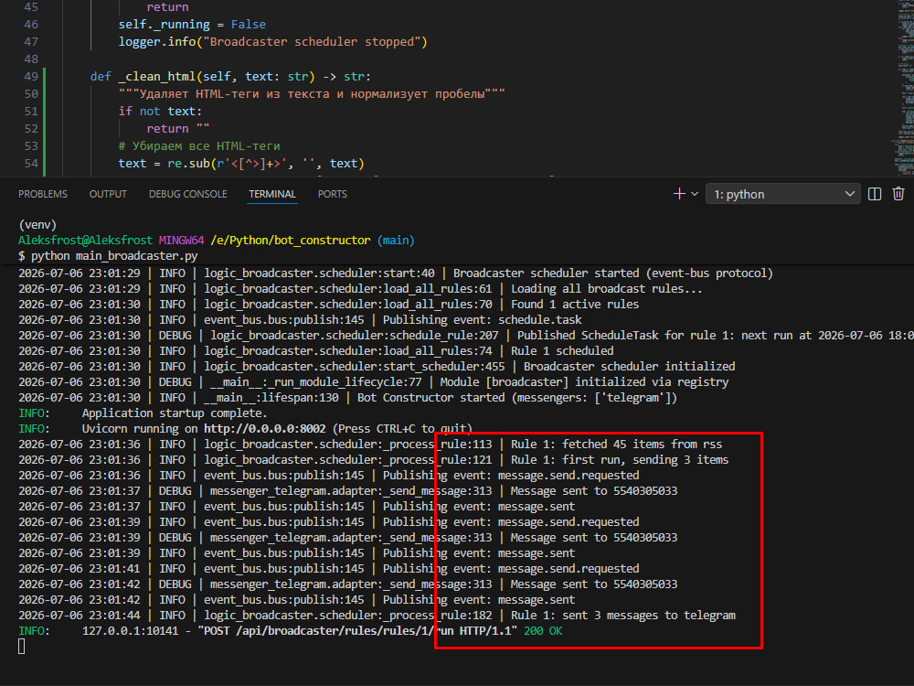Click the 'Application startup complete.' log line
The height and width of the screenshot is (686, 914).
click(143, 413)
